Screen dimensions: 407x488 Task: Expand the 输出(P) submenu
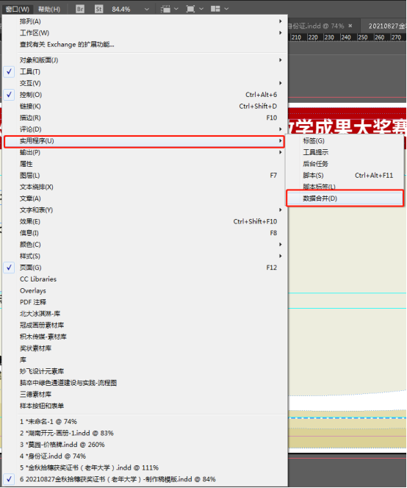pos(145,152)
